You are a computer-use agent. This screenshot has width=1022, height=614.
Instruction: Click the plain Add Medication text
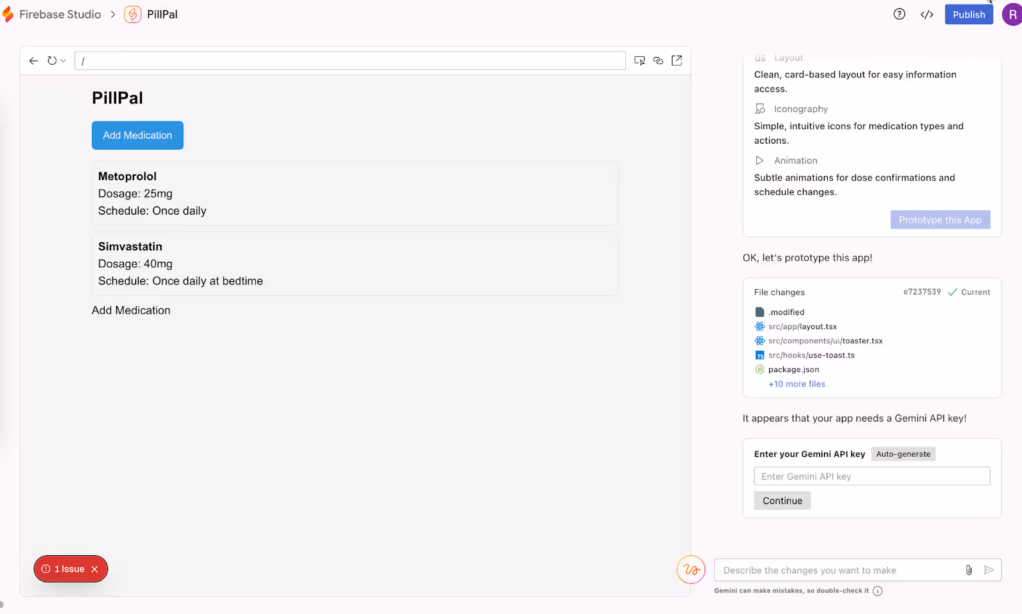(131, 311)
